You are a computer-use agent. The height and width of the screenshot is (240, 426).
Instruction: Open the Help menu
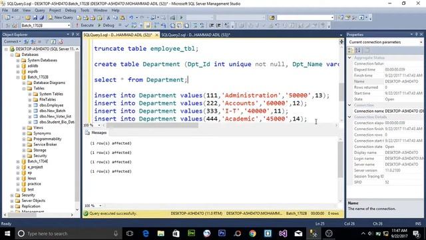pos(115,11)
